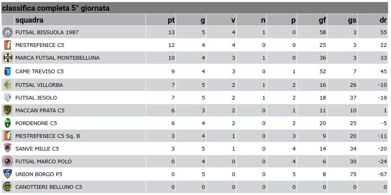
Task: Click the 'gf' column header
Action: tap(322, 20)
